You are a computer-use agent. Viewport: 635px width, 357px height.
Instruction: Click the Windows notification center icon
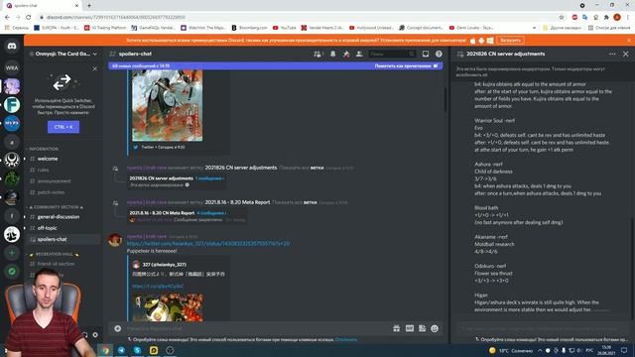click(624, 350)
